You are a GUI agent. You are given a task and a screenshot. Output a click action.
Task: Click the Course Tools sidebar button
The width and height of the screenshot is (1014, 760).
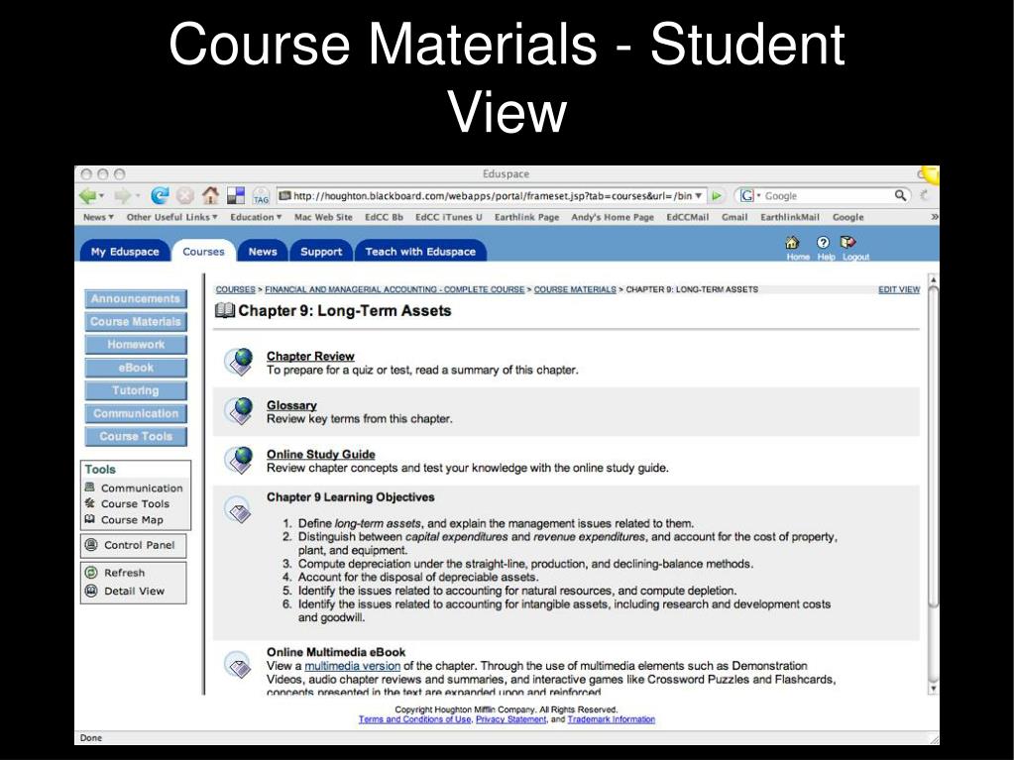pos(136,436)
